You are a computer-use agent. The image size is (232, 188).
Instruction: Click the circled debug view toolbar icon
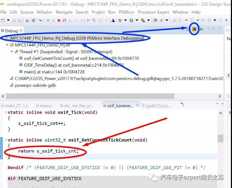coord(195,29)
